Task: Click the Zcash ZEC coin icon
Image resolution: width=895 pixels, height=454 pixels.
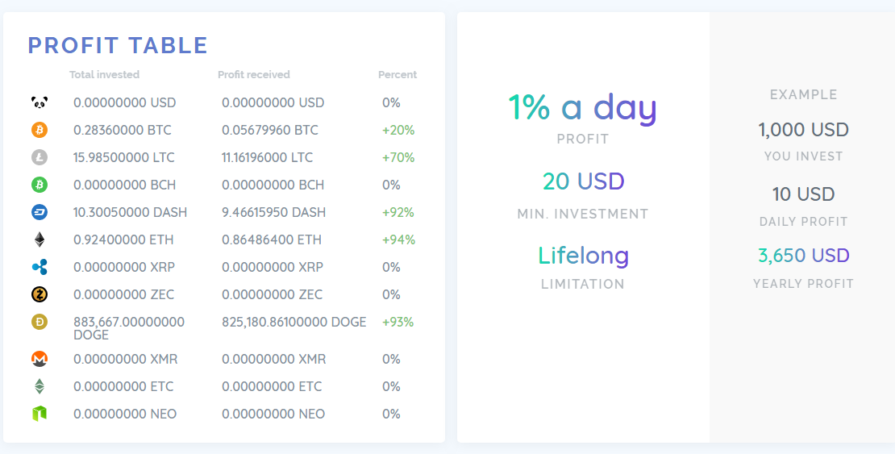Action: click(x=40, y=294)
